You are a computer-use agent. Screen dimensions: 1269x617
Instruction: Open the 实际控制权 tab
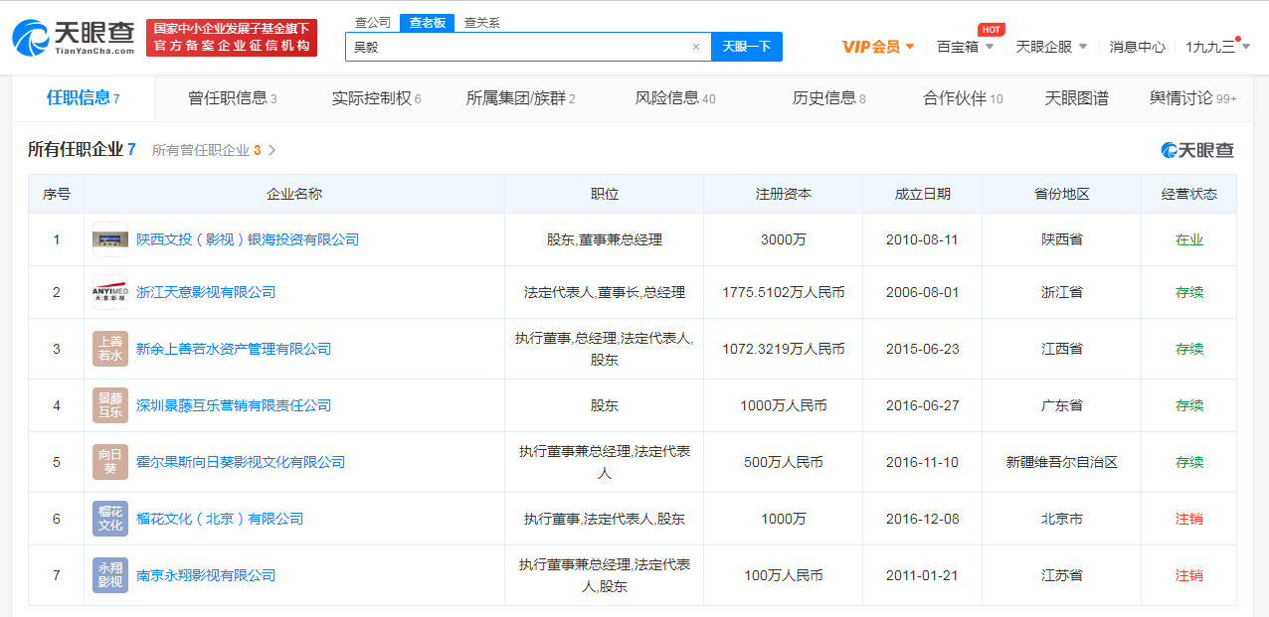(376, 98)
